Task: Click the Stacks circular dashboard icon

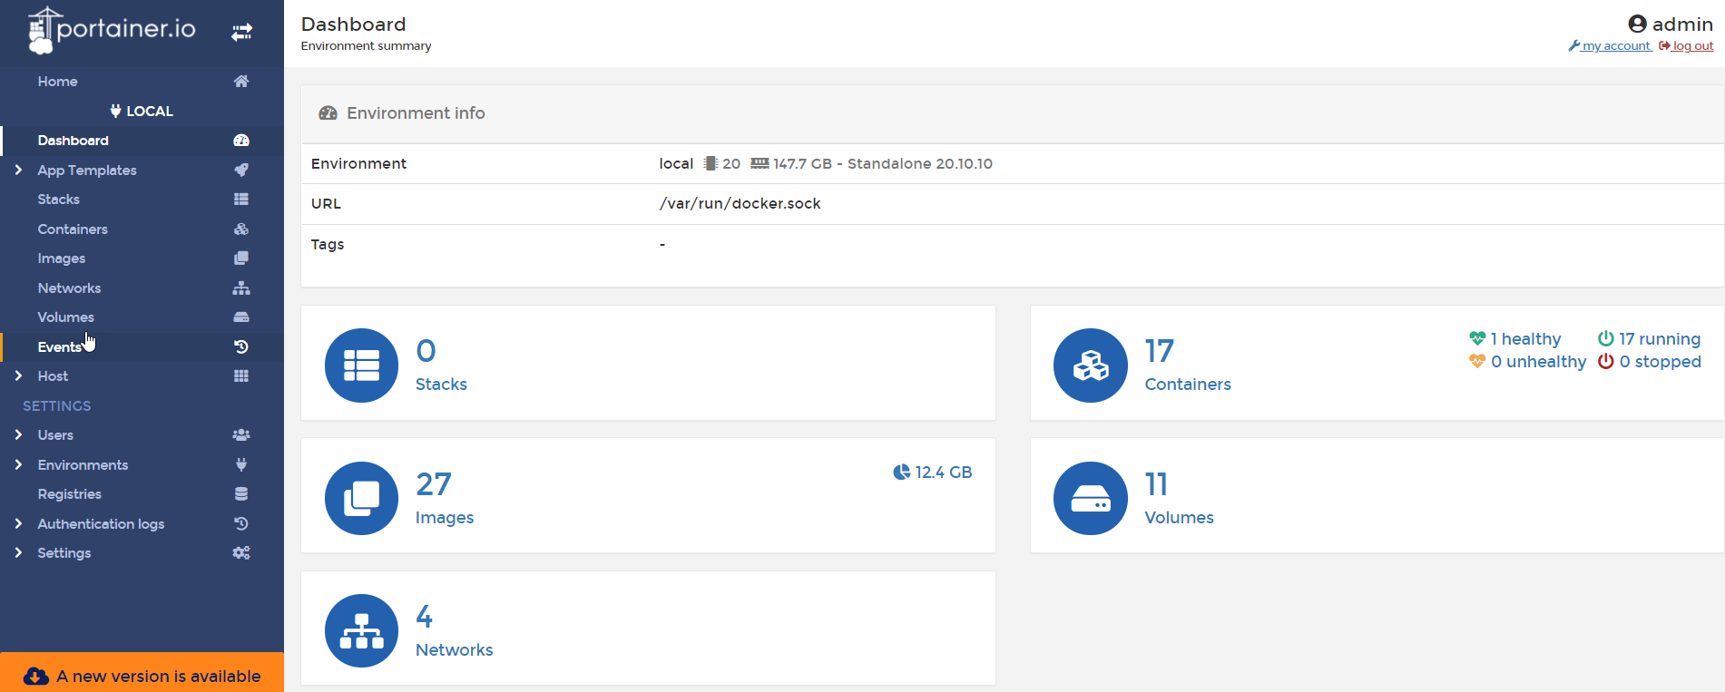Action: pyautogui.click(x=361, y=365)
